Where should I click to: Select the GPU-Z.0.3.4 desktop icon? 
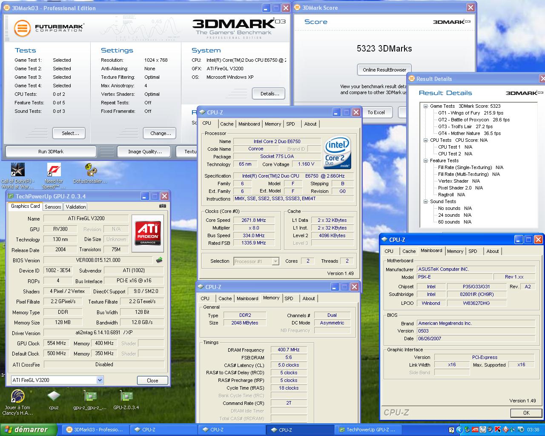[x=126, y=400]
